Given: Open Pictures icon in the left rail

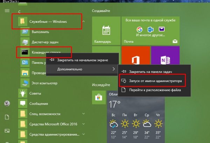Looking at the screenshot, I should (x=7, y=131).
